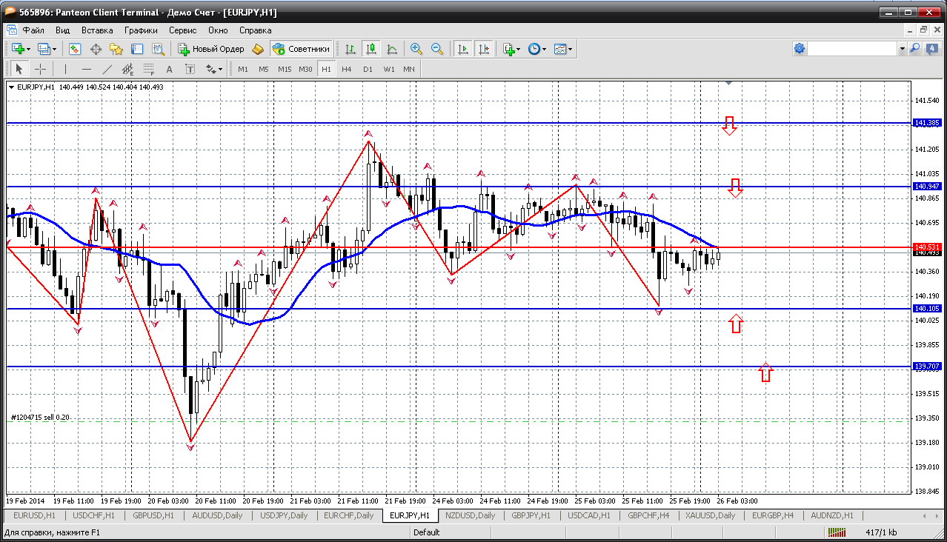Open the Вид menu
This screenshot has height=542, width=947.
pos(63,30)
